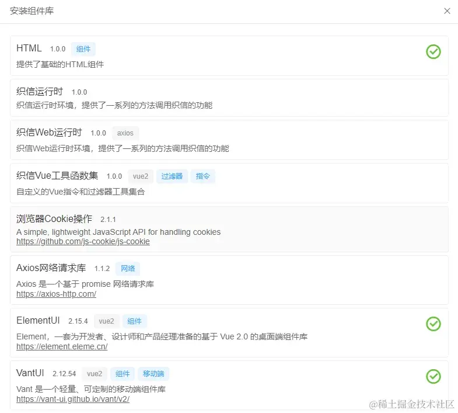Click the 安装组件库 dialog title
458x413 pixels.
coord(32,11)
